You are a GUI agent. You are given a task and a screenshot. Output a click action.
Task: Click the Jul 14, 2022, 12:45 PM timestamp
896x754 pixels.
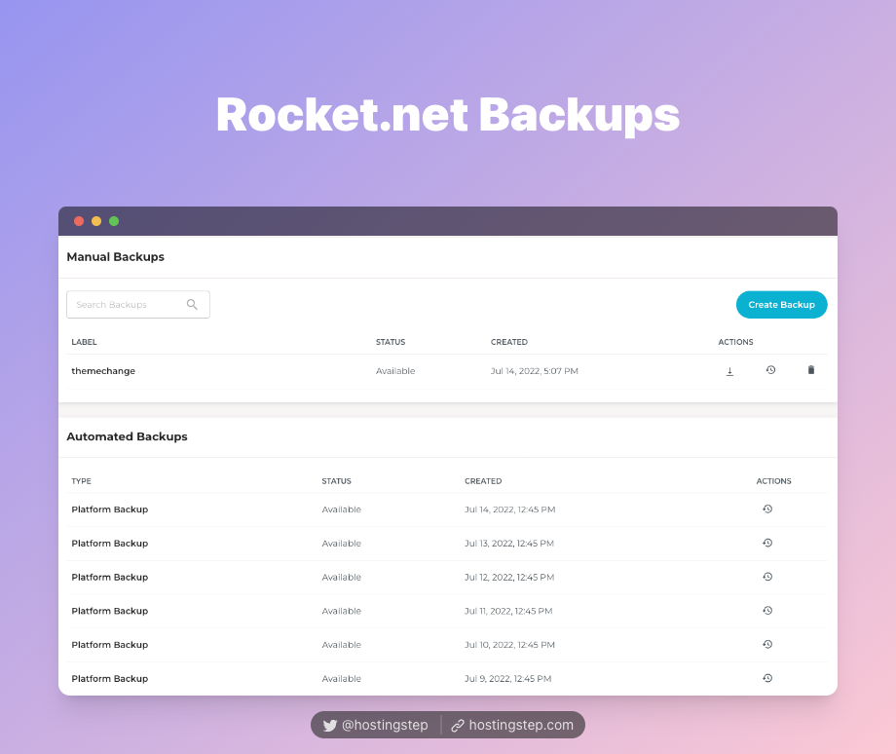509,509
